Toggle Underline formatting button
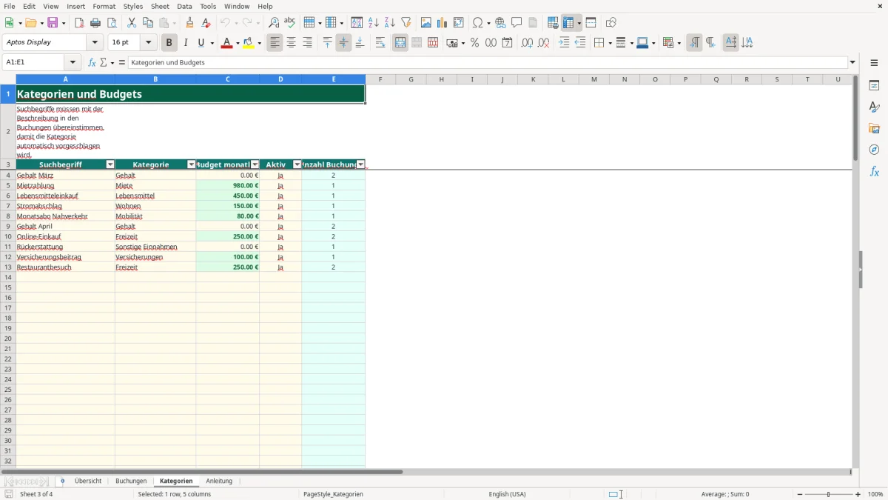The image size is (888, 500). tap(201, 43)
